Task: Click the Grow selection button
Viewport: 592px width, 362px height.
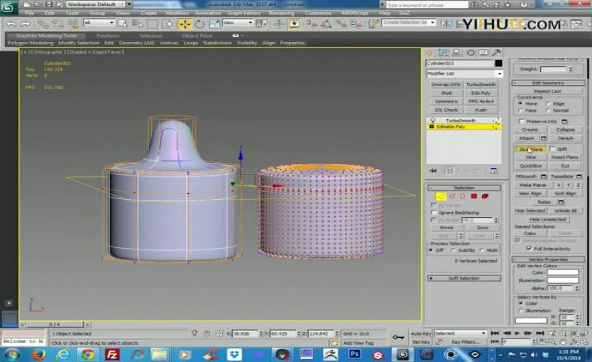Action: coord(483,228)
